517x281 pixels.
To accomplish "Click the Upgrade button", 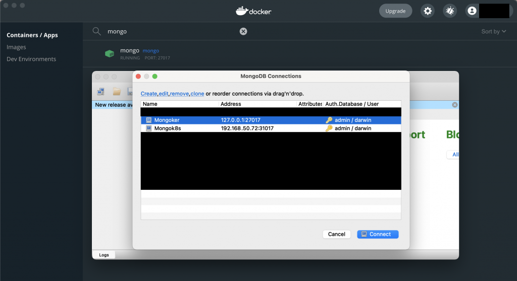I will coord(395,11).
